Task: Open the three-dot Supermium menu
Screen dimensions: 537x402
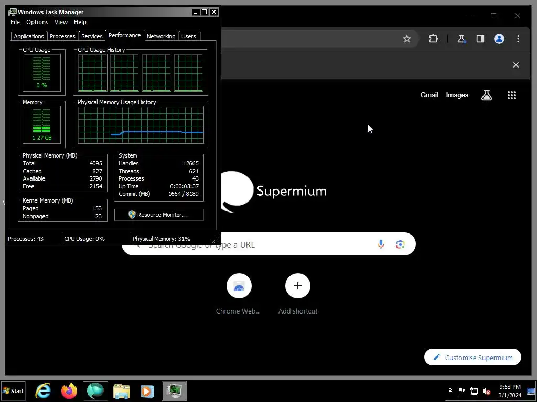Action: (518, 39)
